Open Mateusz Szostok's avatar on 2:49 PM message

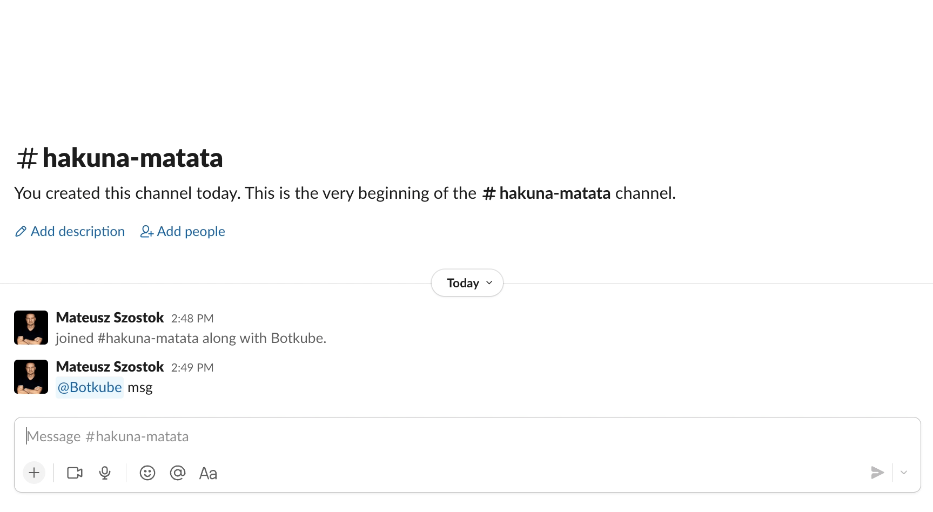click(x=31, y=376)
